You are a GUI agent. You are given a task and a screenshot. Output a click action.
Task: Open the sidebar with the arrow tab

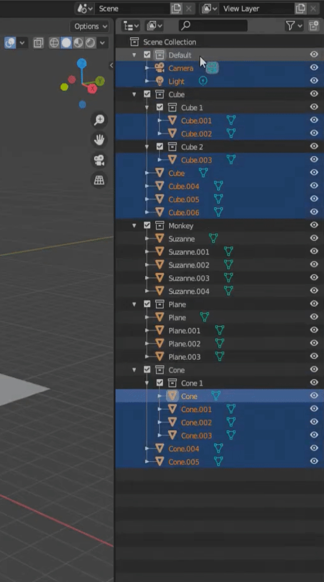tap(111, 65)
